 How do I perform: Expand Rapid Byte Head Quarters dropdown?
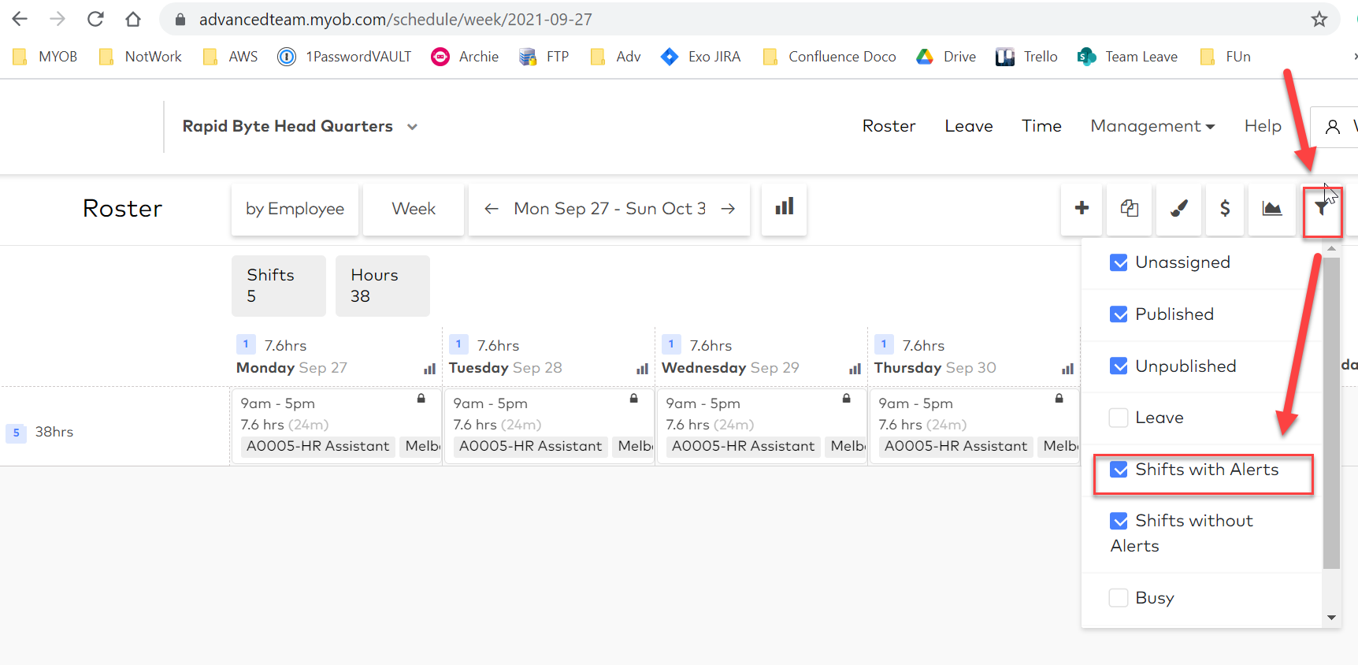pyautogui.click(x=412, y=127)
